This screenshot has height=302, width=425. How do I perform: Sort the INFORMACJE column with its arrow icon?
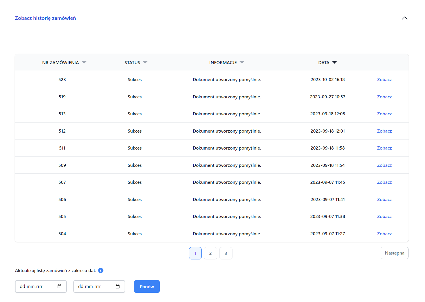242,62
